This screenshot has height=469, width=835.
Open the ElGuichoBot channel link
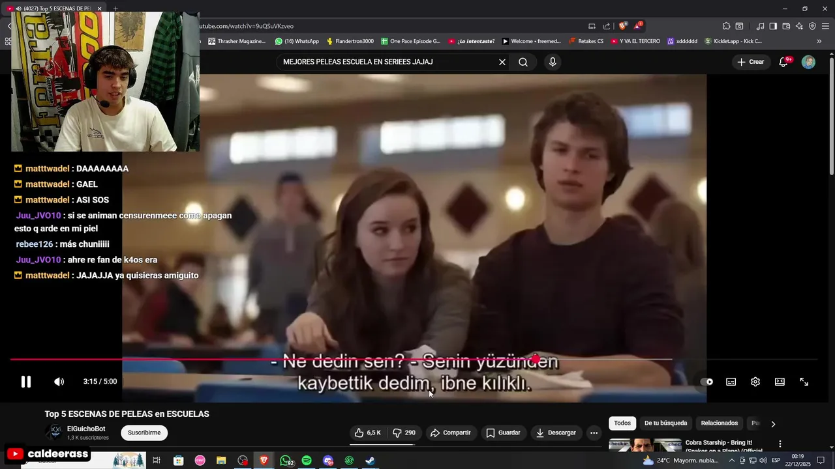point(86,429)
